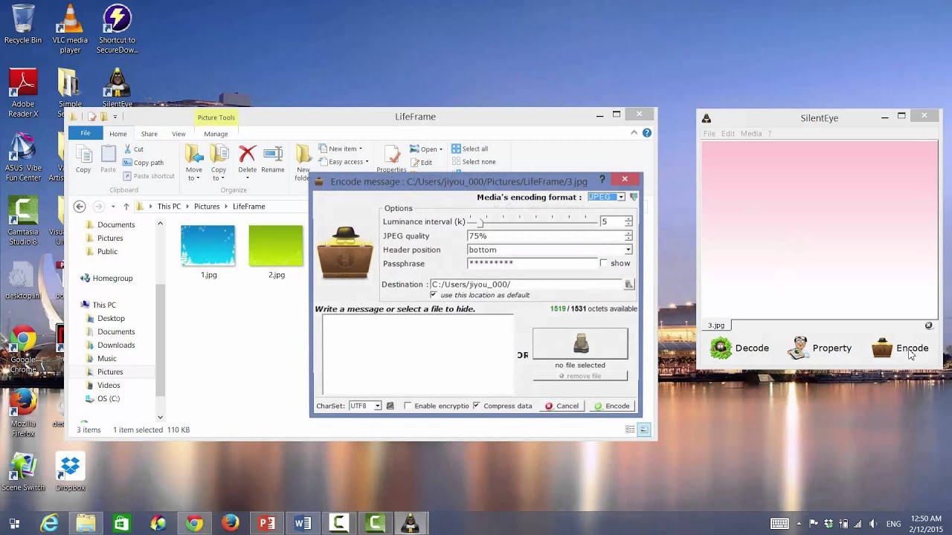Close the 3.jpg tab with the X icon
The width and height of the screenshot is (952, 535).
coord(928,325)
